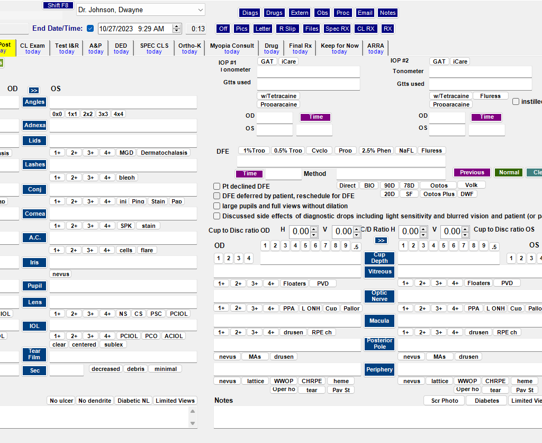Click the Spec RX toolbar button

(x=337, y=29)
